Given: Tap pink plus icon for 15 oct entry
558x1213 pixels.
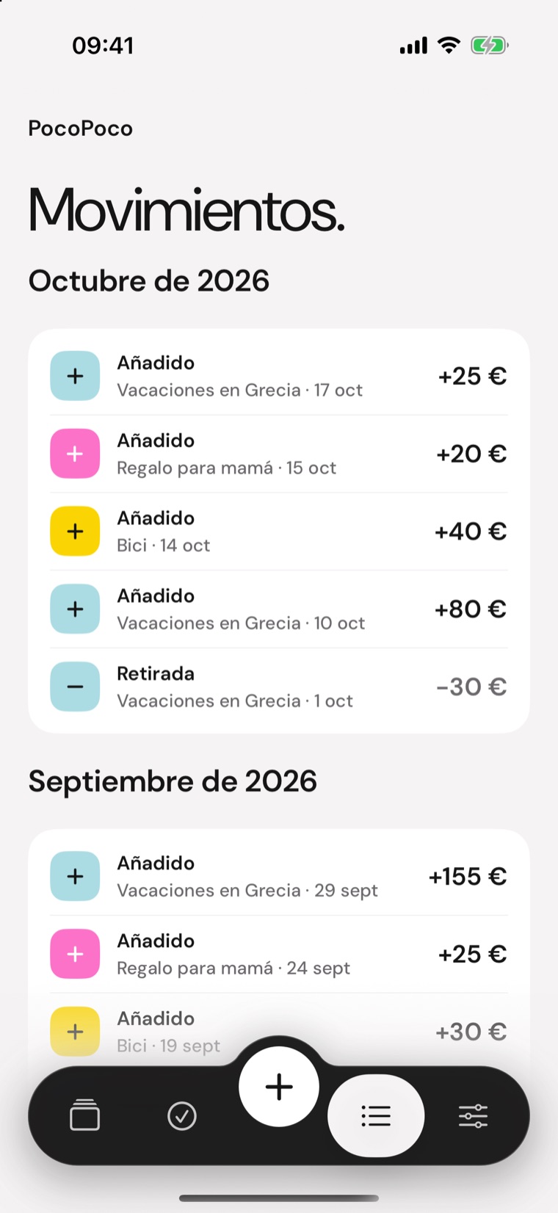Looking at the screenshot, I should [x=75, y=454].
